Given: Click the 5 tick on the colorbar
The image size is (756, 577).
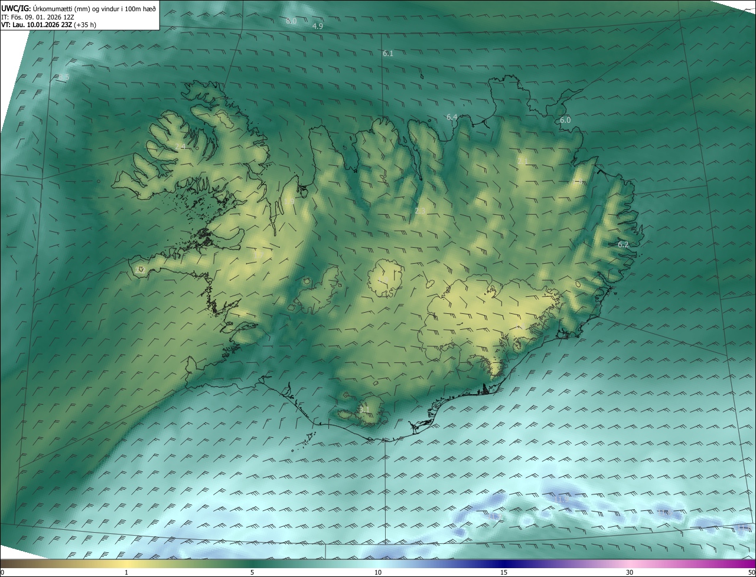Looking at the screenshot, I should pos(252,572).
